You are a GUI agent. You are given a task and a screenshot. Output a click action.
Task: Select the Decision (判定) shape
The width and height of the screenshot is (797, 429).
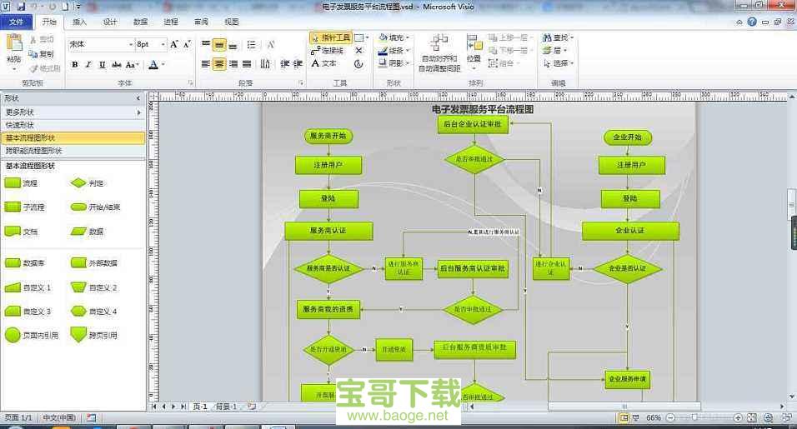point(87,182)
